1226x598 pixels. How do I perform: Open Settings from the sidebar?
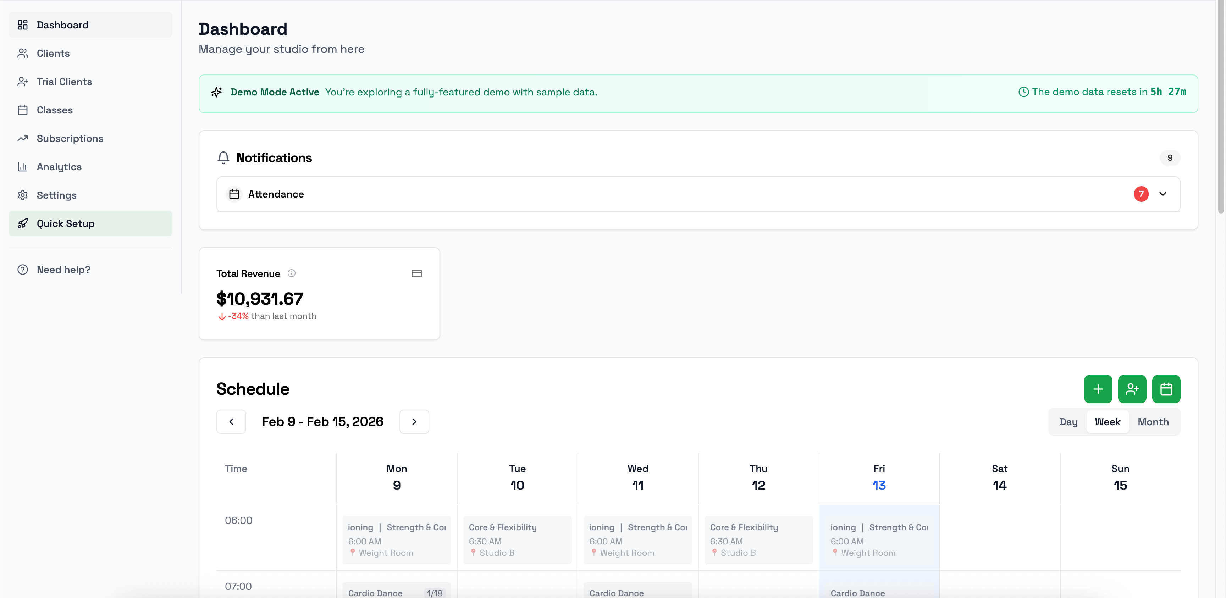(57, 195)
